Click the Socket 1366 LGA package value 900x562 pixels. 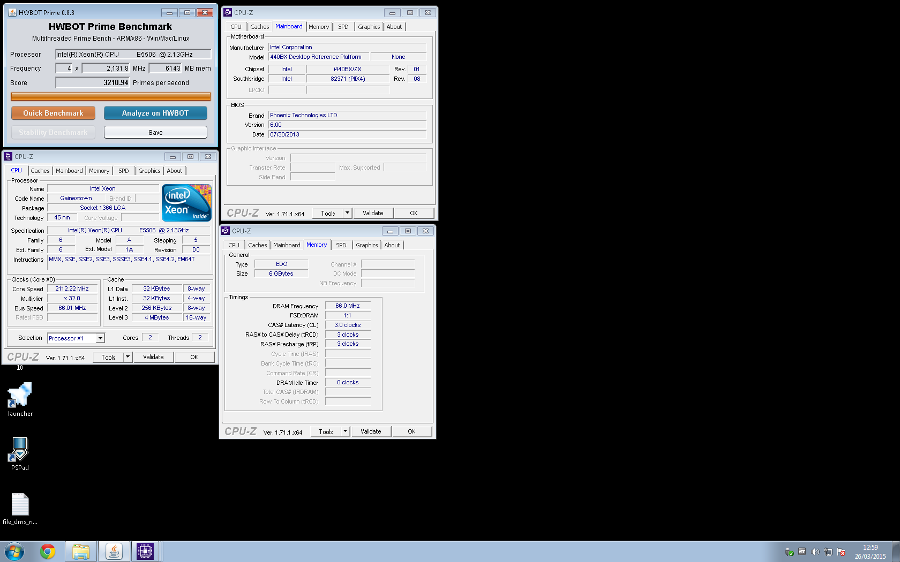103,208
